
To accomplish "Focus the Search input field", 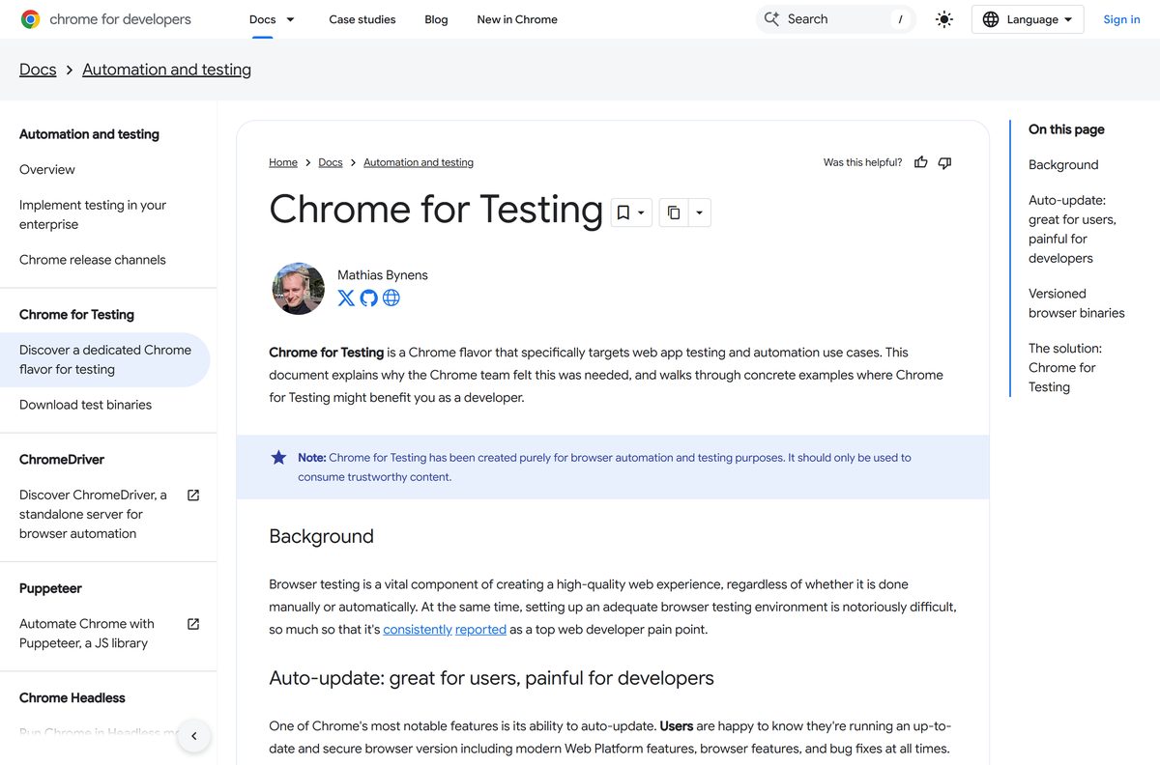I will [x=835, y=19].
